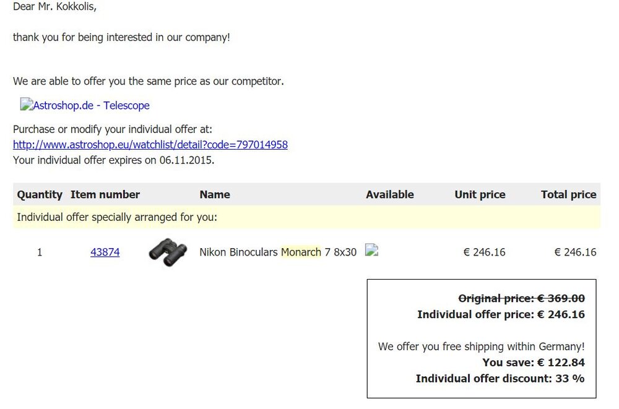The width and height of the screenshot is (619, 409).
Task: Click the Astroshop.de - Telescope logo link
Action: (85, 105)
